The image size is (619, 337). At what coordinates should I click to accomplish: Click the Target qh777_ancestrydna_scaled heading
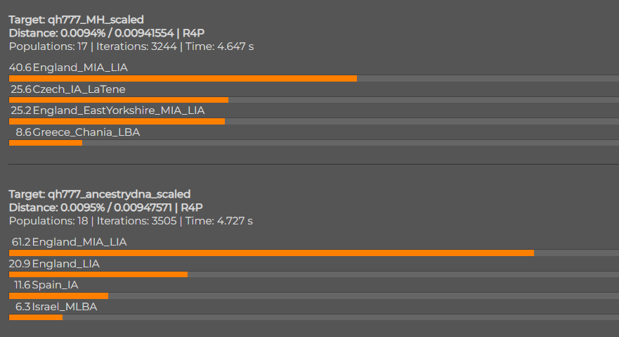point(100,194)
